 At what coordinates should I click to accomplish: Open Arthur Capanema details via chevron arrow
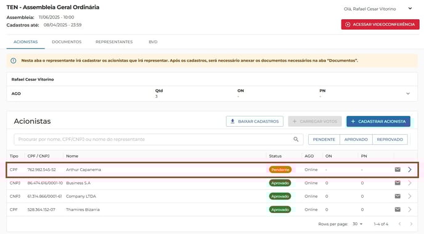click(x=410, y=170)
